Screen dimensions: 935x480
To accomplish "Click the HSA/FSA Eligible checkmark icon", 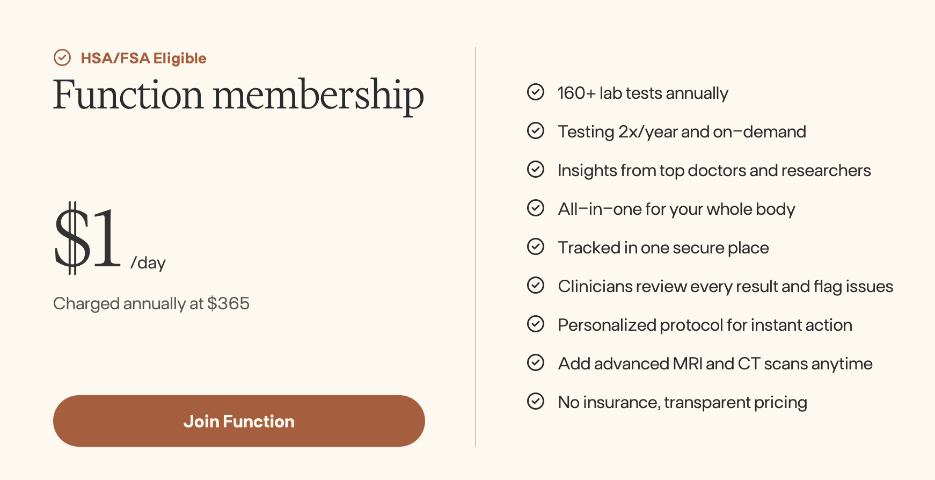I will pyautogui.click(x=62, y=57).
